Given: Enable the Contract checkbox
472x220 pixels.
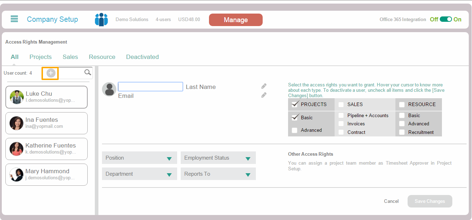Looking at the screenshot, I should coord(341,132).
